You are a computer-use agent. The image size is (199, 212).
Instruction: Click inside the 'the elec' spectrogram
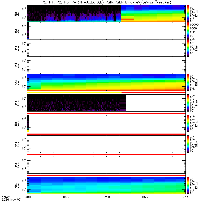click(106, 82)
